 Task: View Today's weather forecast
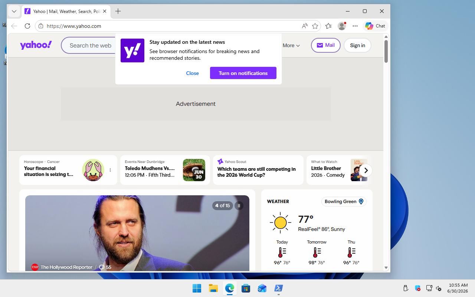[282, 252]
